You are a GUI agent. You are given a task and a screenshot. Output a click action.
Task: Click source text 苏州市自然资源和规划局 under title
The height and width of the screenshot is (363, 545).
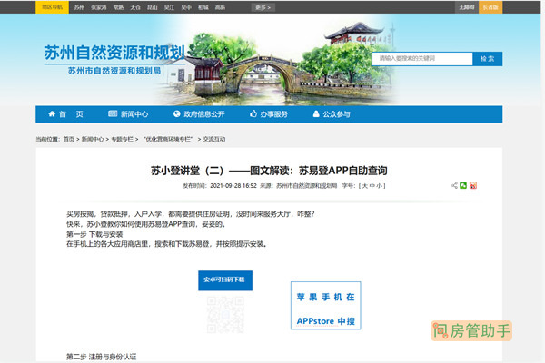click(x=307, y=186)
